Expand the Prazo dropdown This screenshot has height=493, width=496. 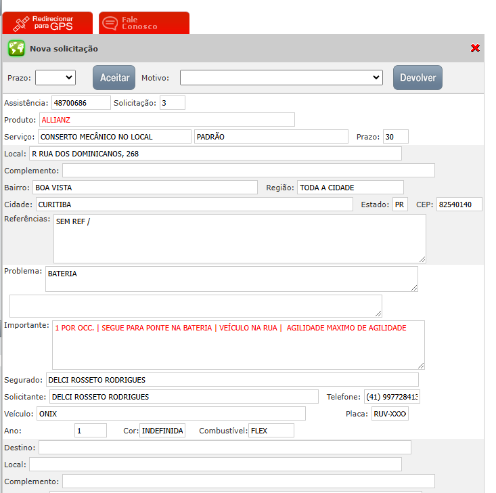pyautogui.click(x=55, y=78)
